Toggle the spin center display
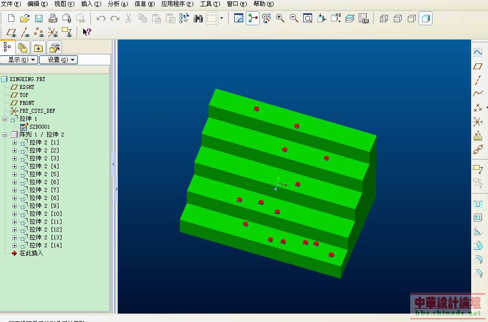Screen dimensions: 488x322 [253, 19]
